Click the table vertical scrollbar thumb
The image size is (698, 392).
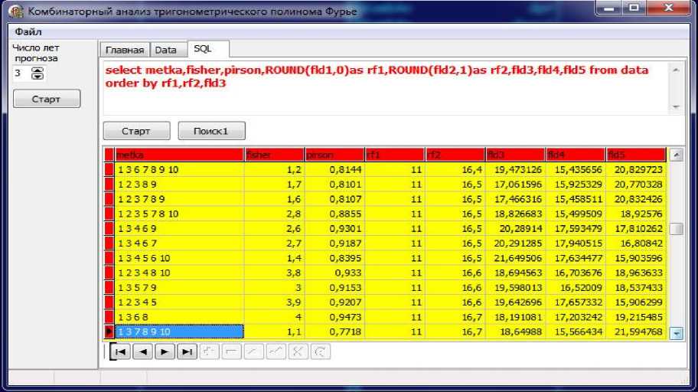(x=677, y=228)
